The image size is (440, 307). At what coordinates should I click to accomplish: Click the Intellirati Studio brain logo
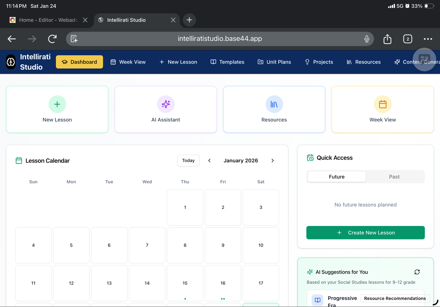tap(11, 62)
